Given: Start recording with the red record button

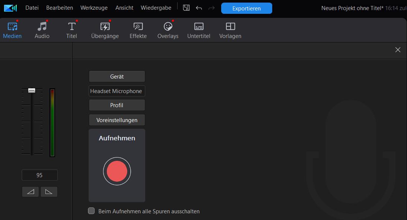Looking at the screenshot, I should [117, 171].
